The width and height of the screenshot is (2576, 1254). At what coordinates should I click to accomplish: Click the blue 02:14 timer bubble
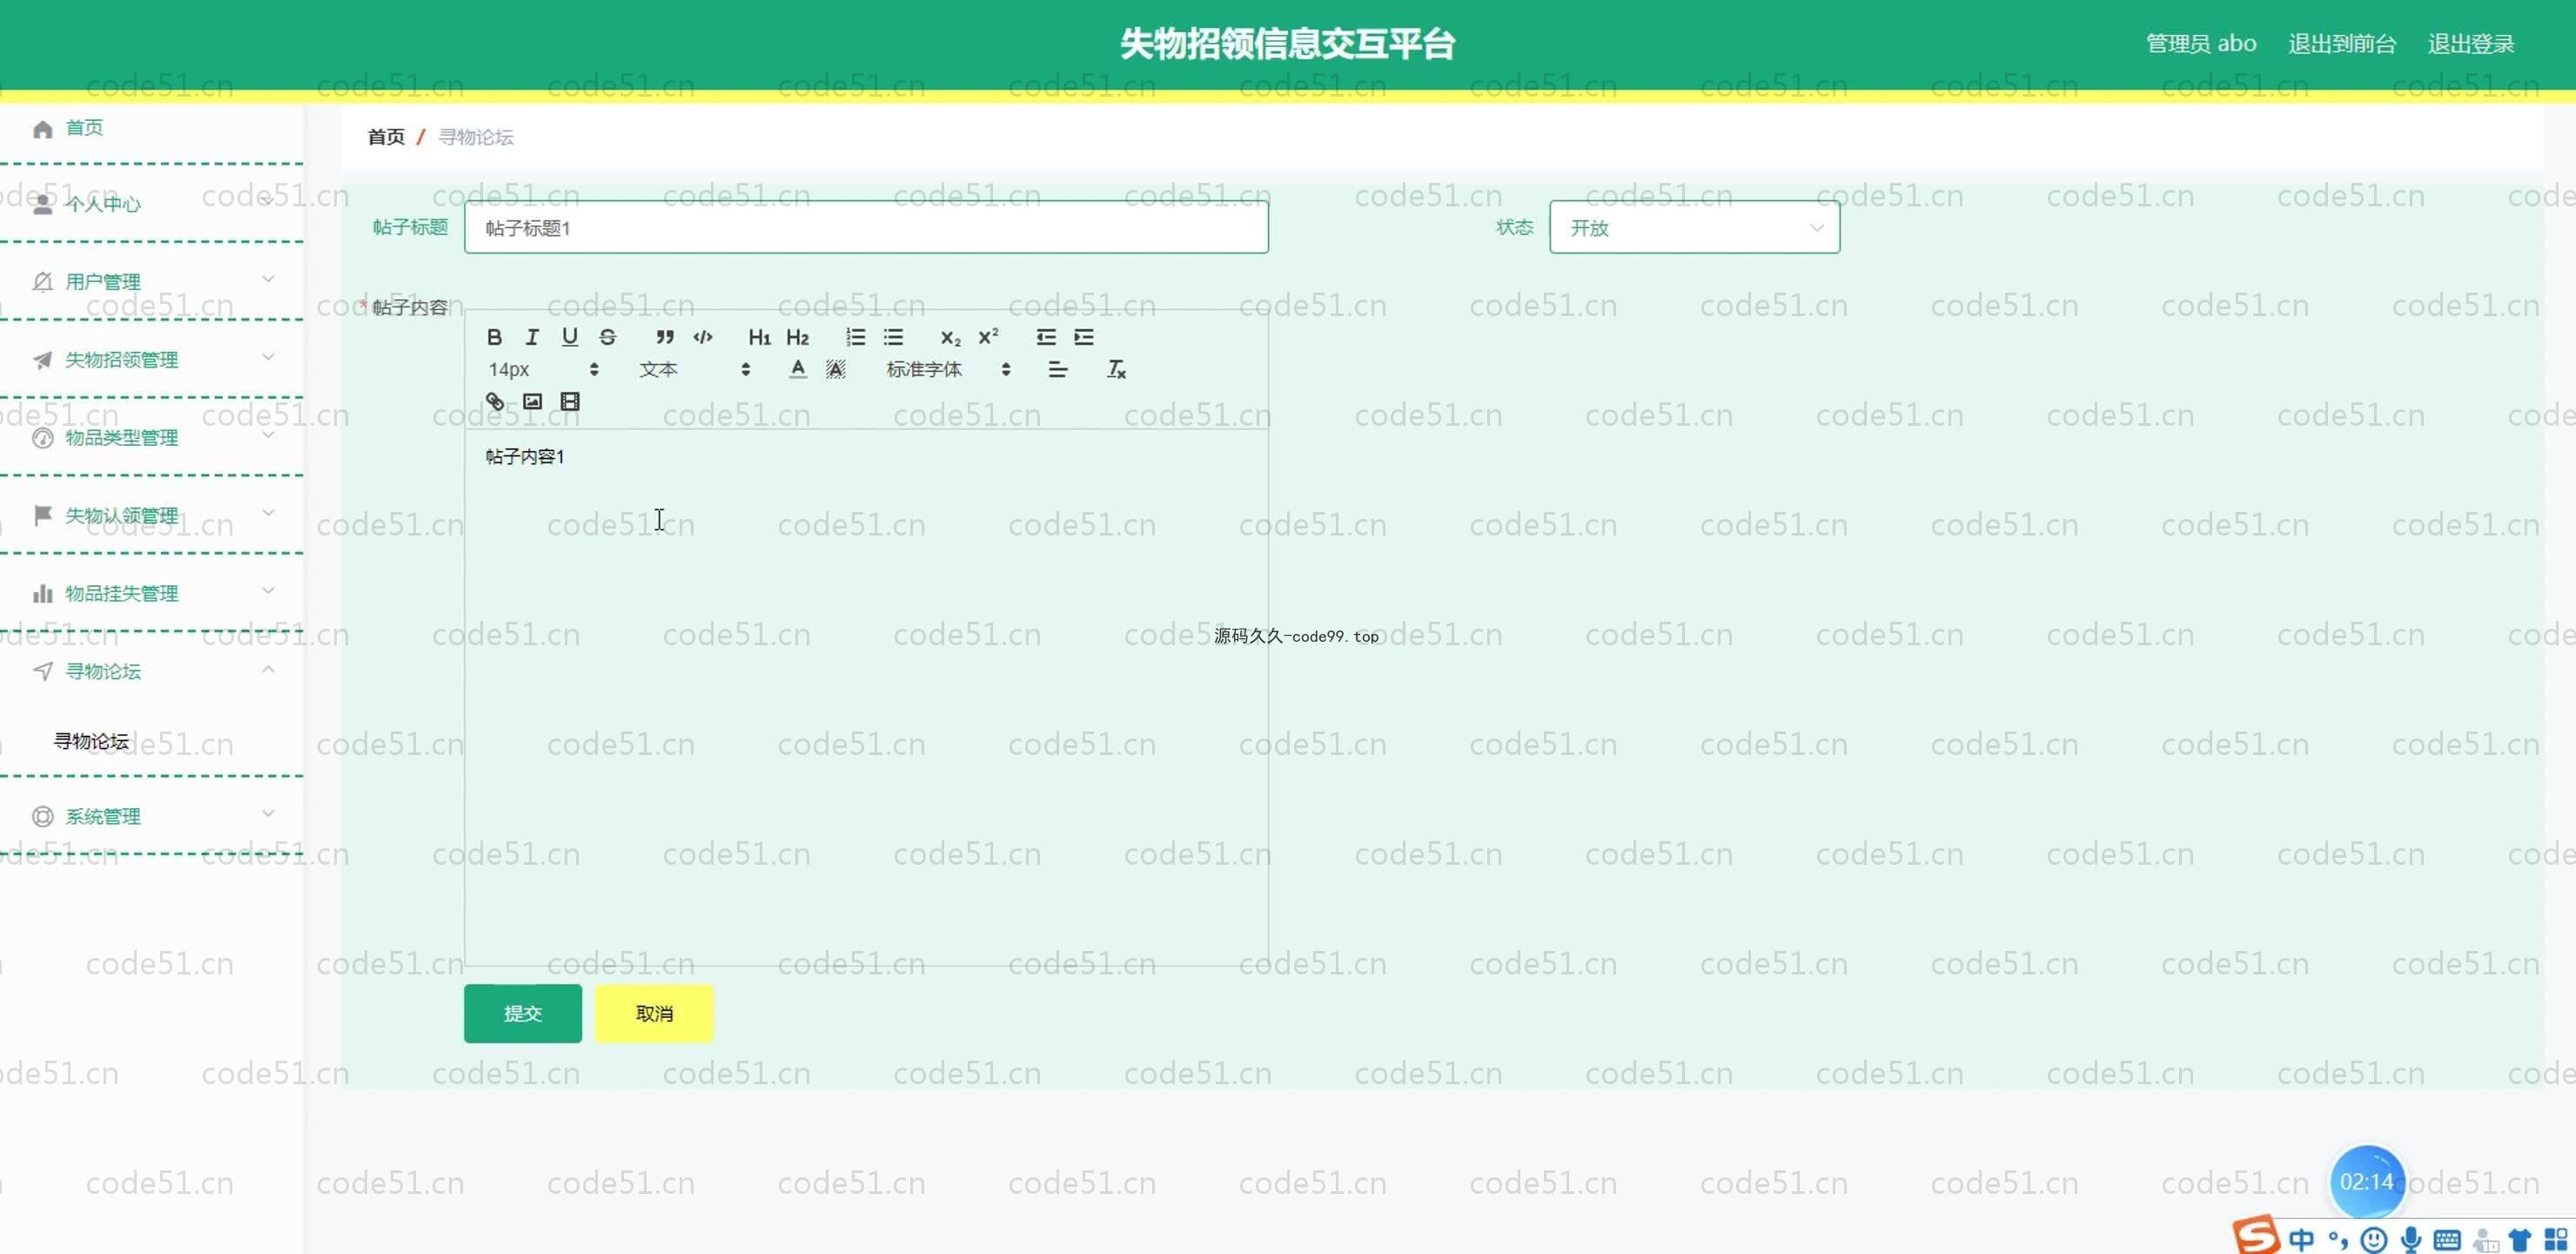coord(2366,1182)
